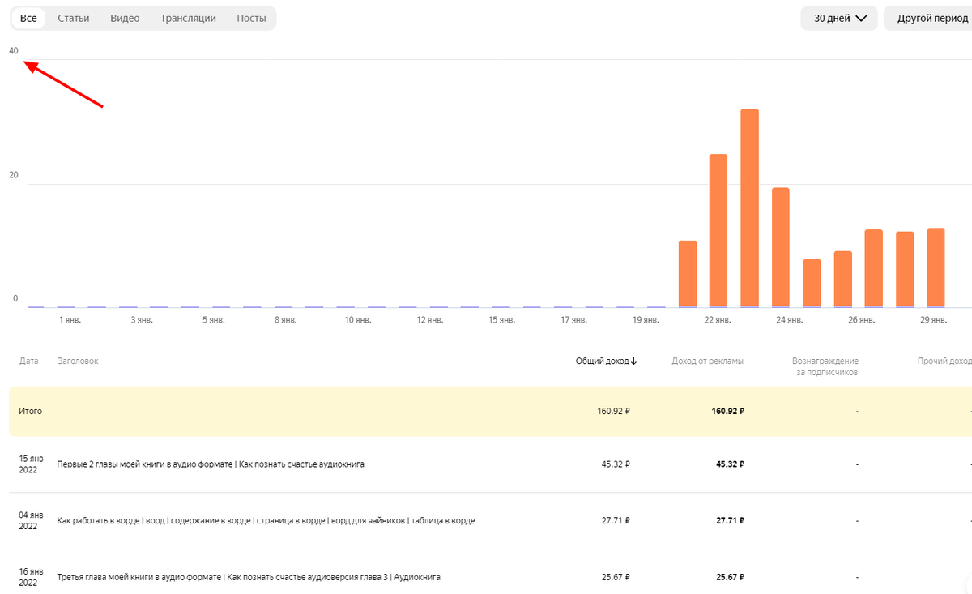
Task: Click the "Итого" summary row label
Action: (31, 412)
